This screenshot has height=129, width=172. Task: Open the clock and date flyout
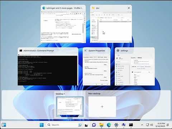[x=160, y=125]
